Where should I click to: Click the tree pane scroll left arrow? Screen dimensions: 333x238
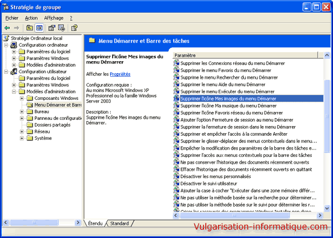click(5, 222)
